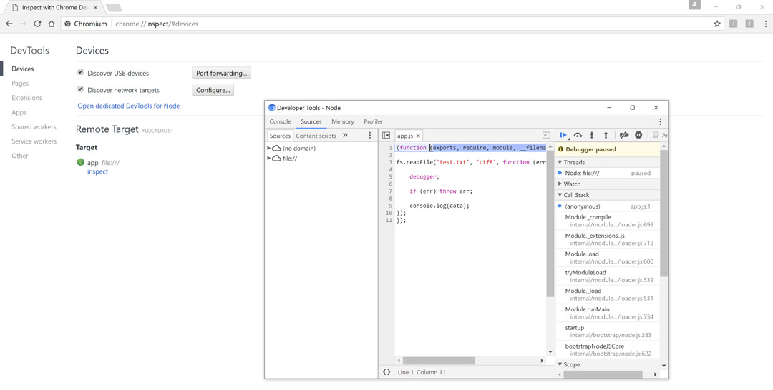Screen dimensions: 773x390
Task: Deactivate breakpoints in debugger toolbar
Action: (623, 135)
